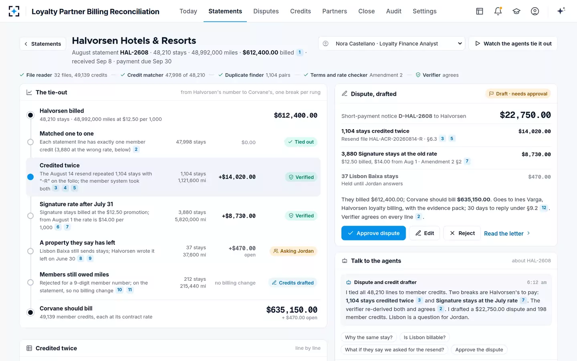Image resolution: width=577 pixels, height=361 pixels.
Task: Click the graduation cap learning icon
Action: coord(516,11)
